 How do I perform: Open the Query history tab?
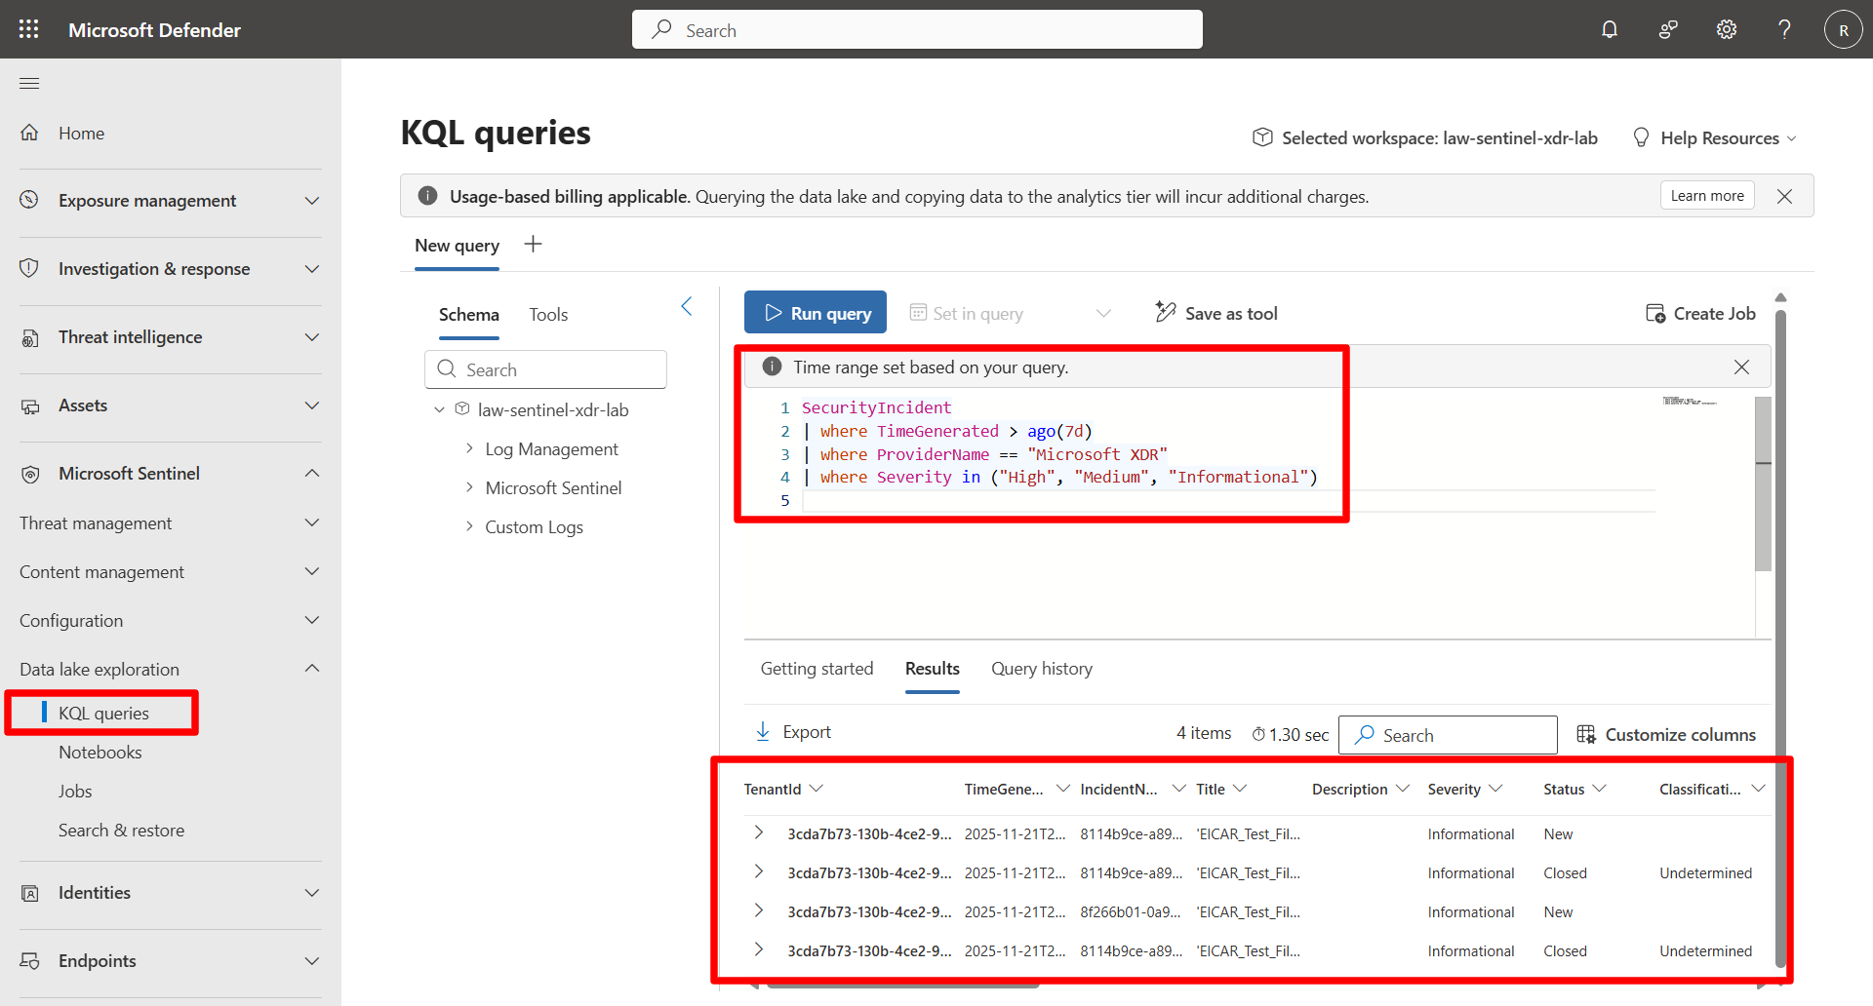(1042, 669)
